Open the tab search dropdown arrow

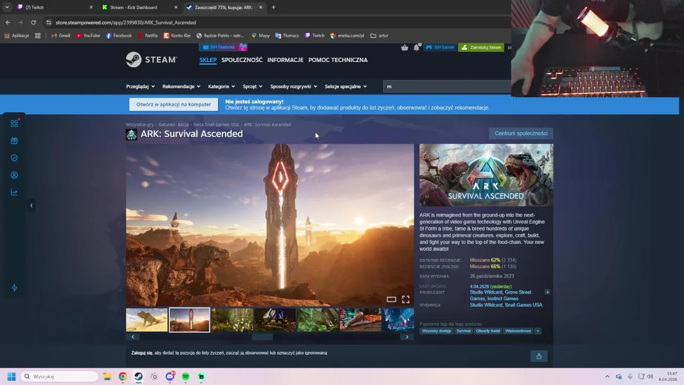pyautogui.click(x=7, y=7)
